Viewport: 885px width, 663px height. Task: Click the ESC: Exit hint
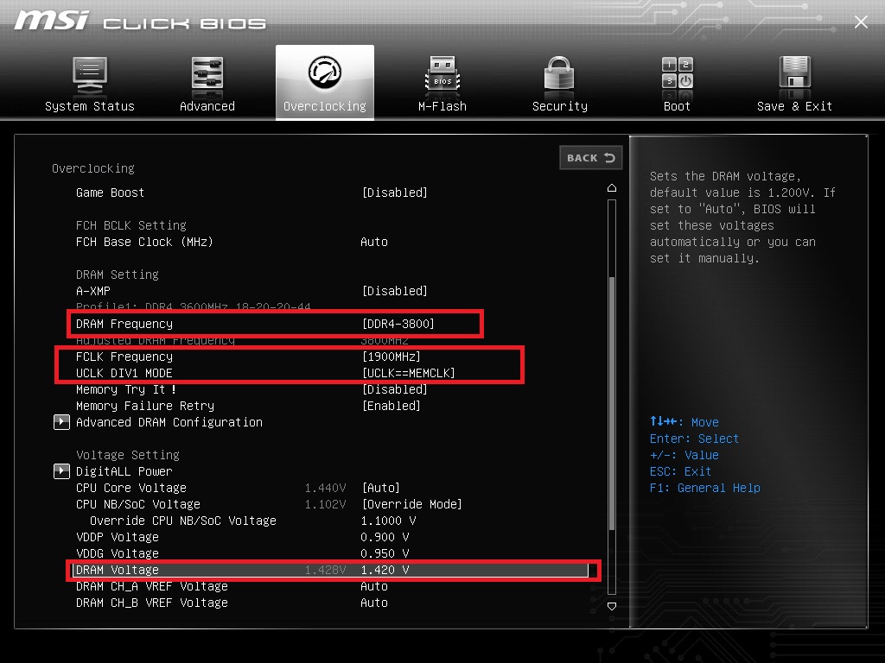[x=680, y=471]
